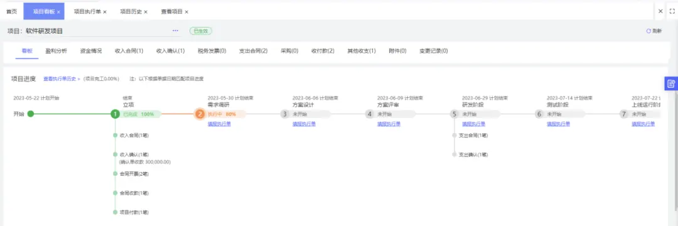678x226 pixels.
Task: Open the 附件(0) sub-tab
Action: tap(397, 51)
